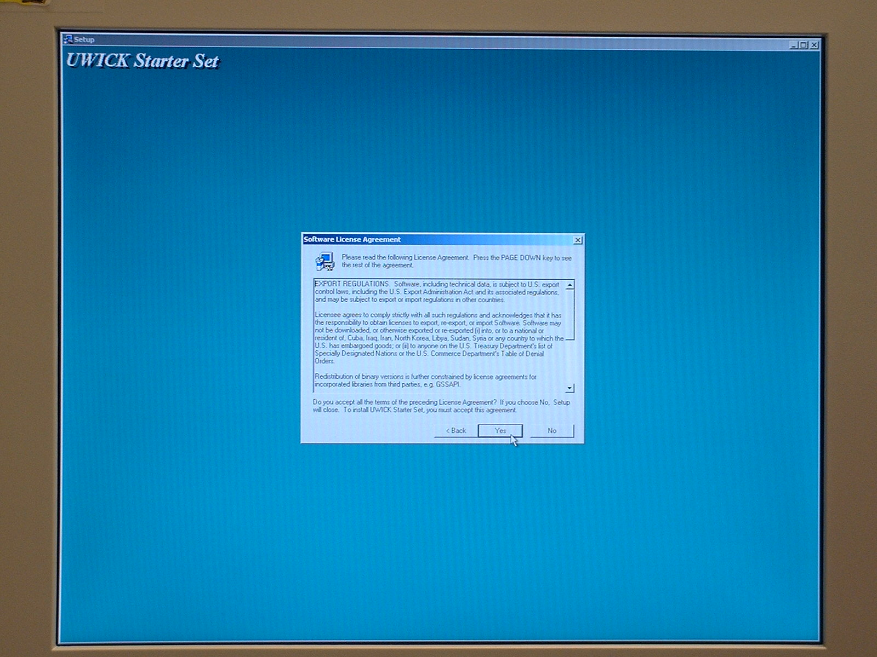Click the Redistribution of binary versions paragraph
The height and width of the screenshot is (657, 877).
coord(425,381)
